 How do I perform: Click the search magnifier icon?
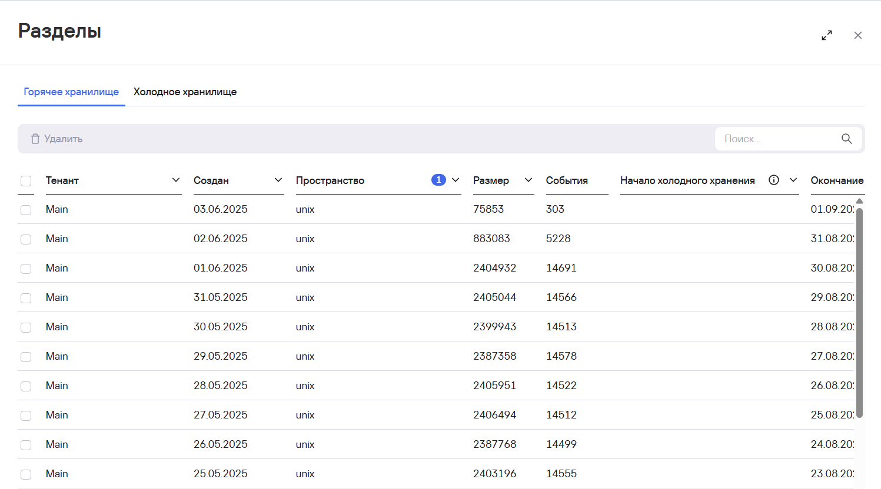[847, 139]
